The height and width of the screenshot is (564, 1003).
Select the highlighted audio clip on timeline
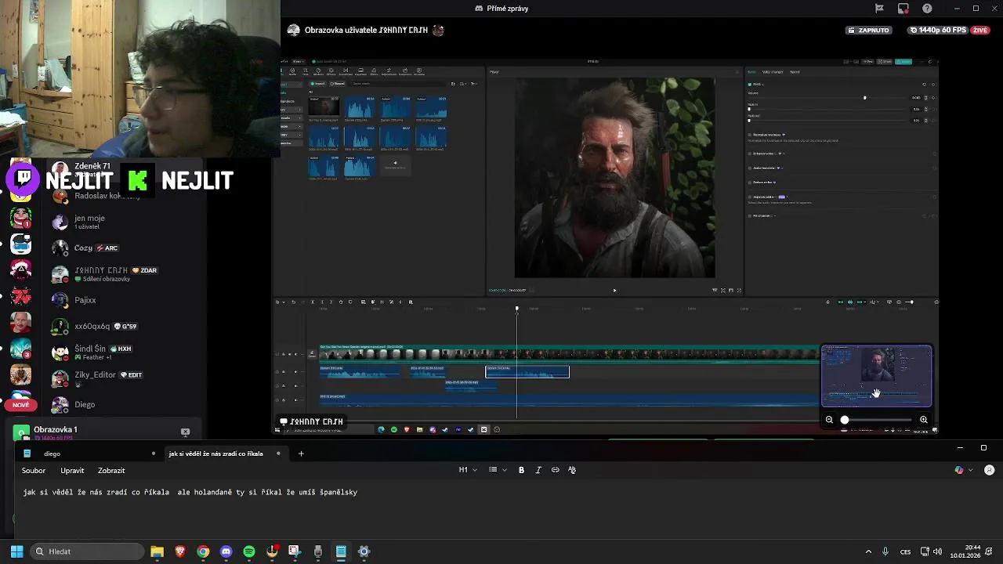tap(527, 371)
